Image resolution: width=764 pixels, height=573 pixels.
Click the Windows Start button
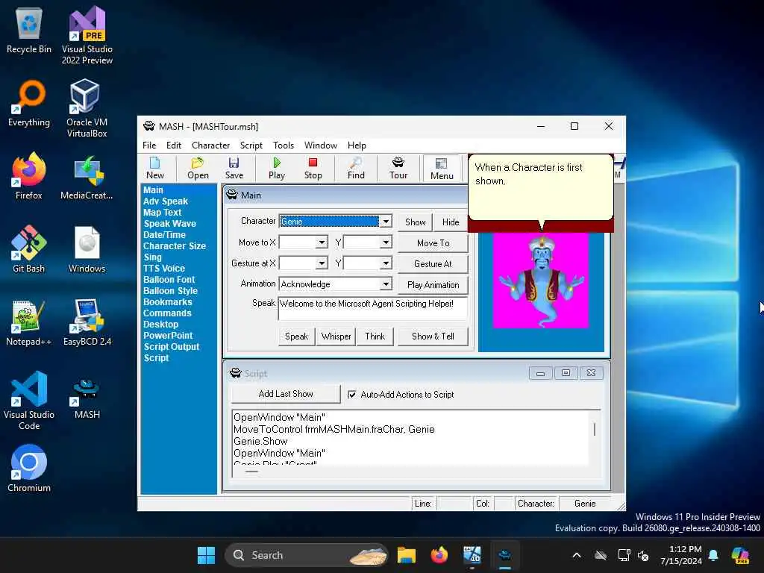[206, 555]
